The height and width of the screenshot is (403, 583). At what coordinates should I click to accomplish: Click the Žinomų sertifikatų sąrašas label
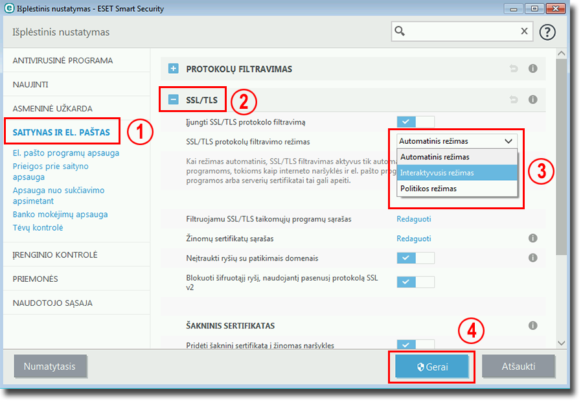click(x=230, y=238)
